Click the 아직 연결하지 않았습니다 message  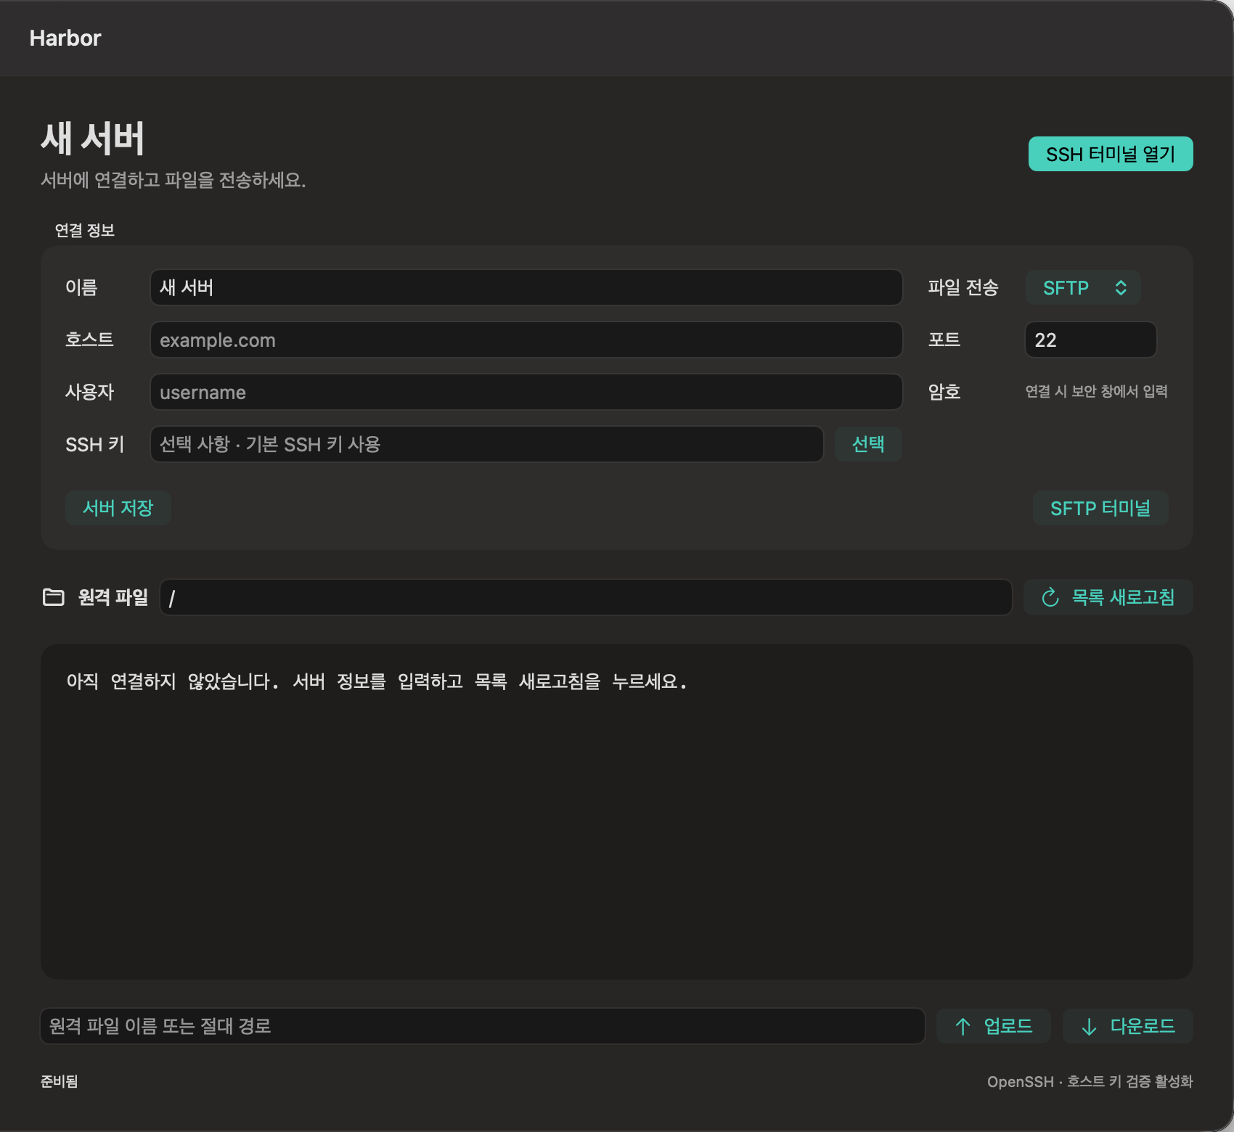click(377, 681)
